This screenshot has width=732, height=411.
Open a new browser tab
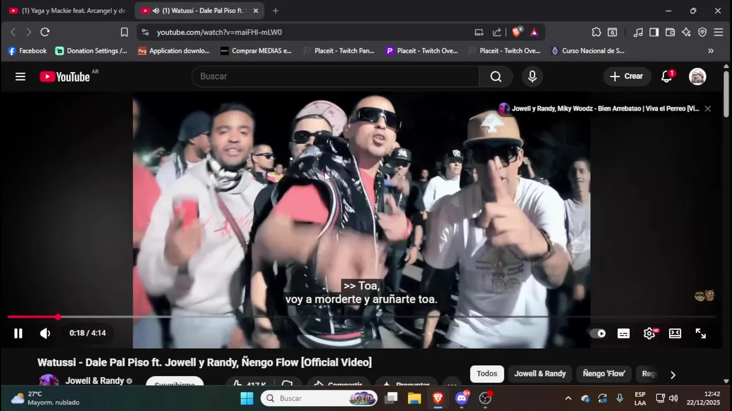tap(276, 11)
